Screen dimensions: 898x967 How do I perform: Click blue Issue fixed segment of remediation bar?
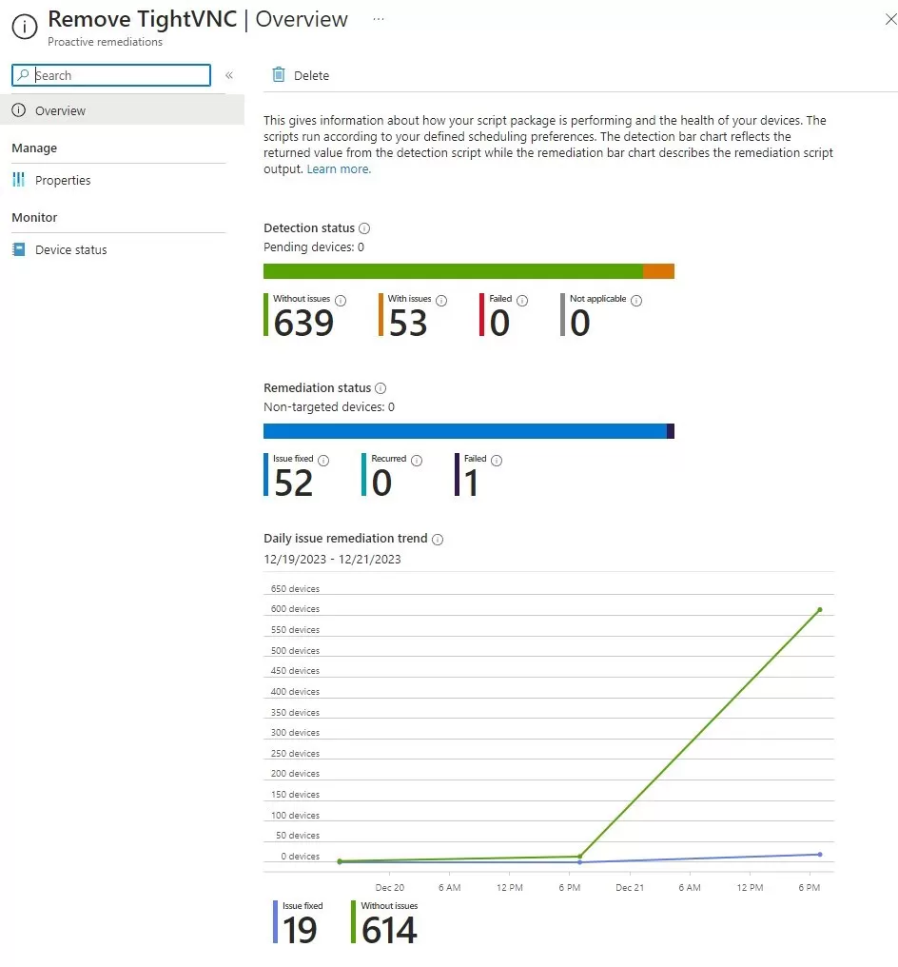pyautogui.click(x=465, y=431)
